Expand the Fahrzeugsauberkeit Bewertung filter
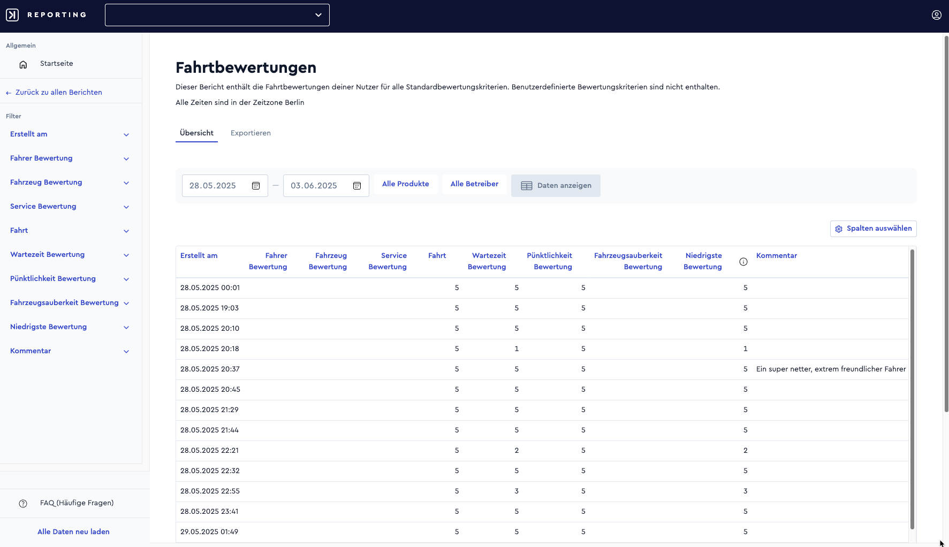 tap(70, 303)
